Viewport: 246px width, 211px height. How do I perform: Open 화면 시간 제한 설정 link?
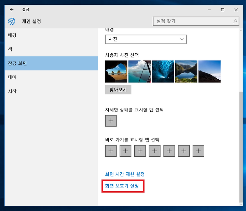[125, 174]
